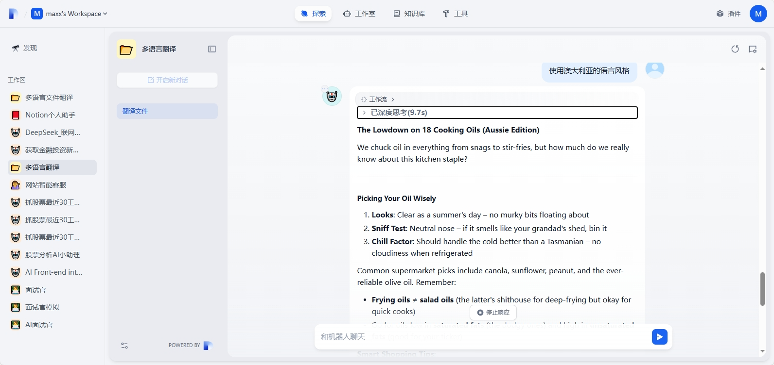The height and width of the screenshot is (365, 774).
Task: Click the scrollbar down arrow
Action: pyautogui.click(x=762, y=351)
